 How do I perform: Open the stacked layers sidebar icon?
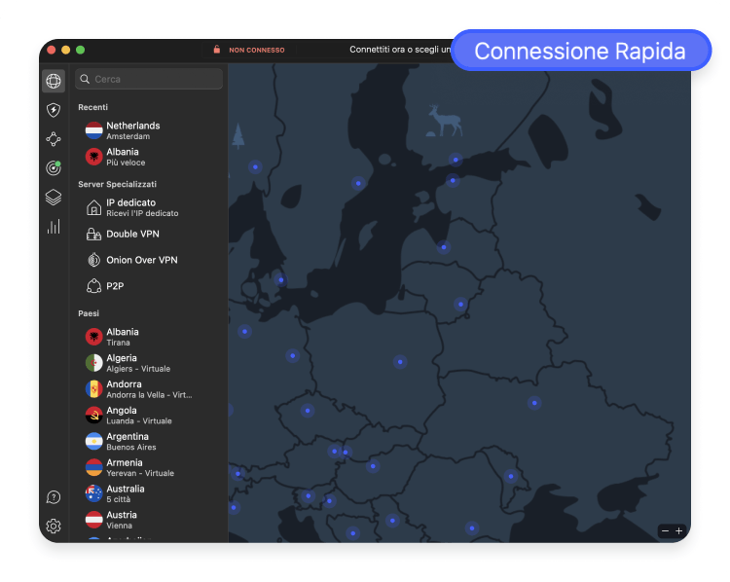(54, 198)
